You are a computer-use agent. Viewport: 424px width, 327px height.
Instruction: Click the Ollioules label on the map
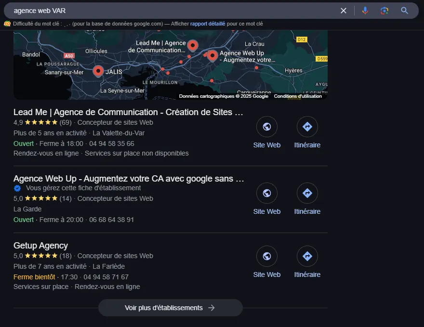tap(96, 51)
